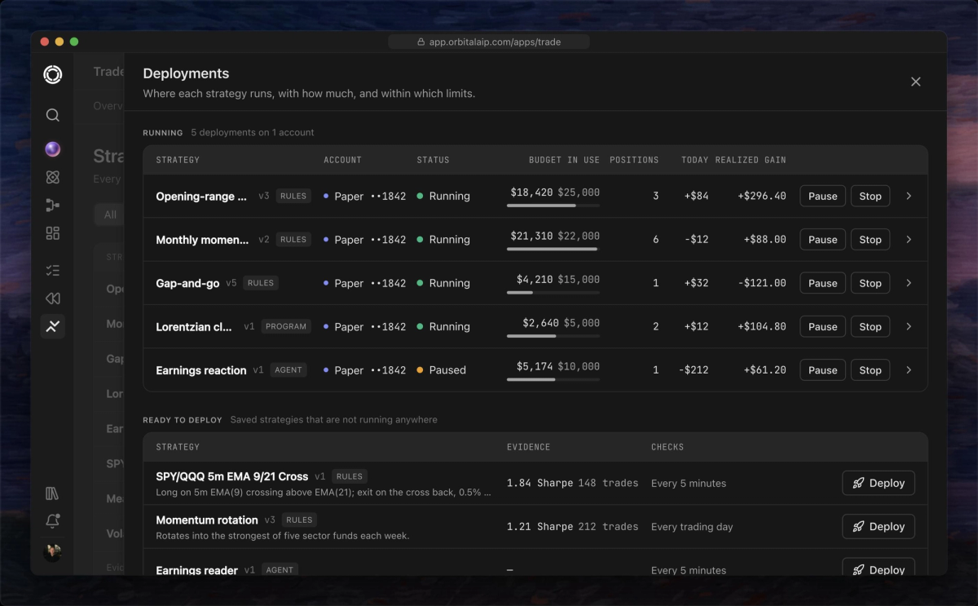Open the Opening-range strategy name

pyautogui.click(x=201, y=196)
